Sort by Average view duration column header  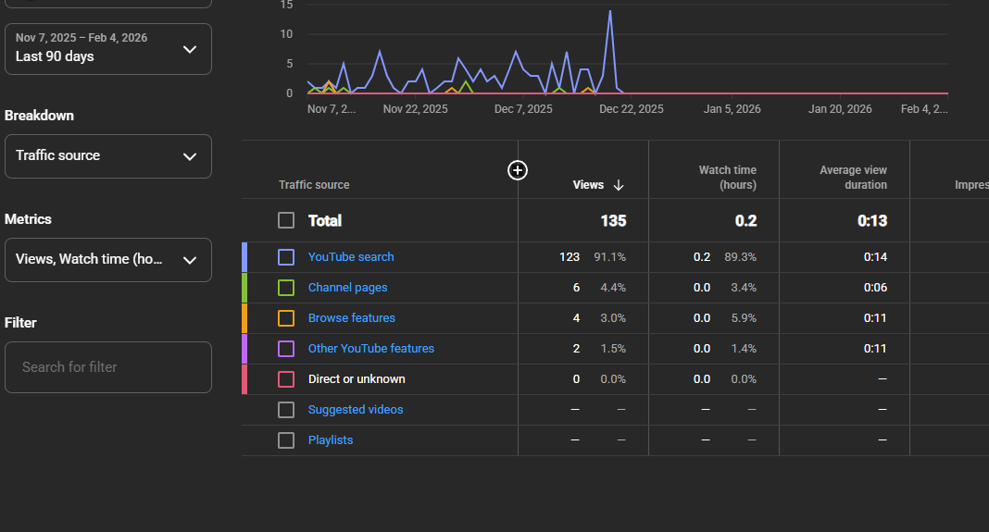(x=853, y=178)
